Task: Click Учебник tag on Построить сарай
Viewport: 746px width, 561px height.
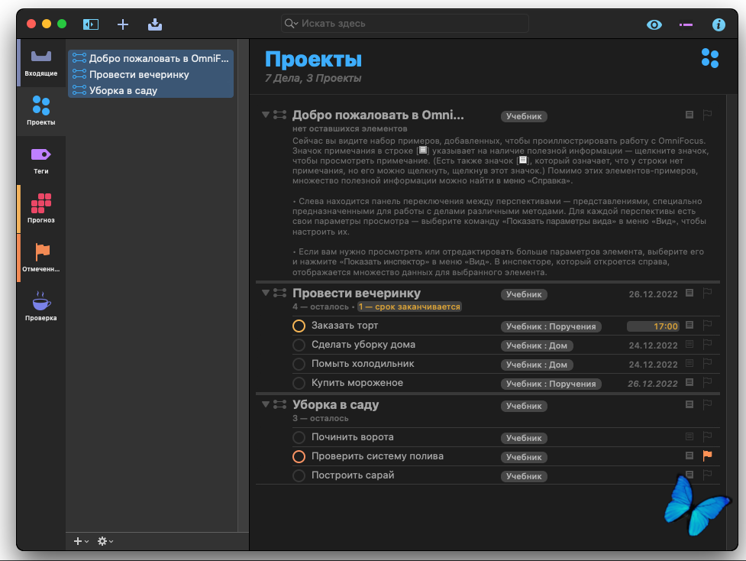Action: pyautogui.click(x=524, y=476)
